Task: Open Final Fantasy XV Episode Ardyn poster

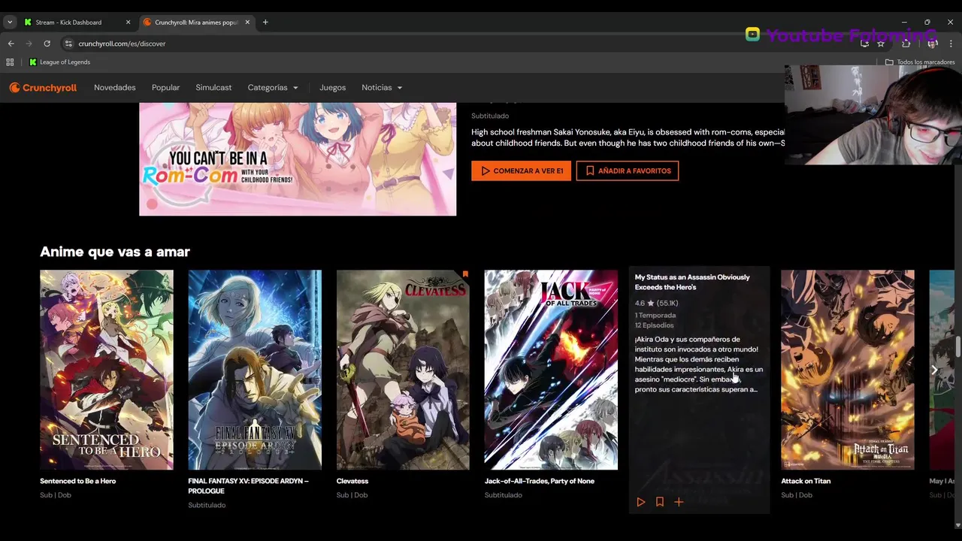Action: pos(255,370)
